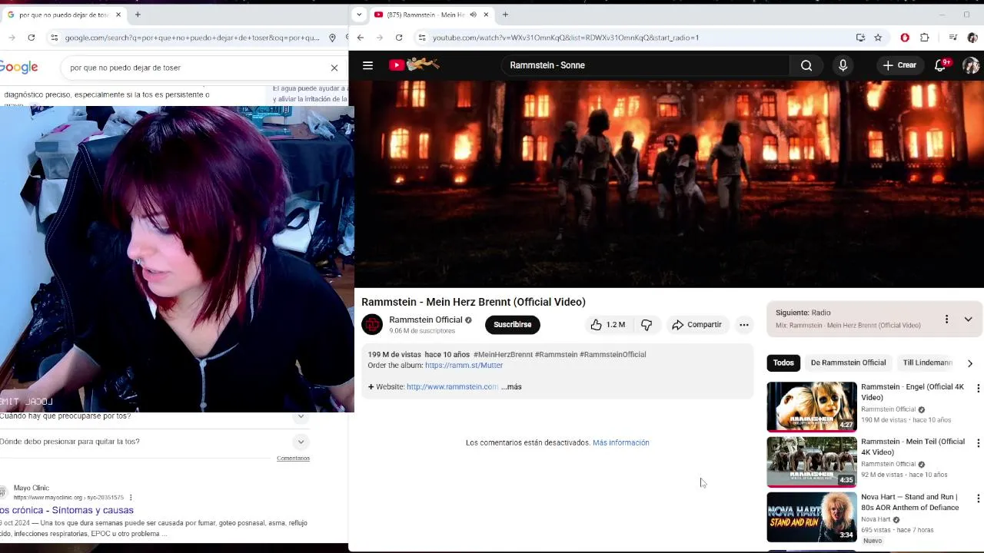Mute the Rammstein tab via the speaker icon
The height and width of the screenshot is (553, 984).
tap(473, 15)
